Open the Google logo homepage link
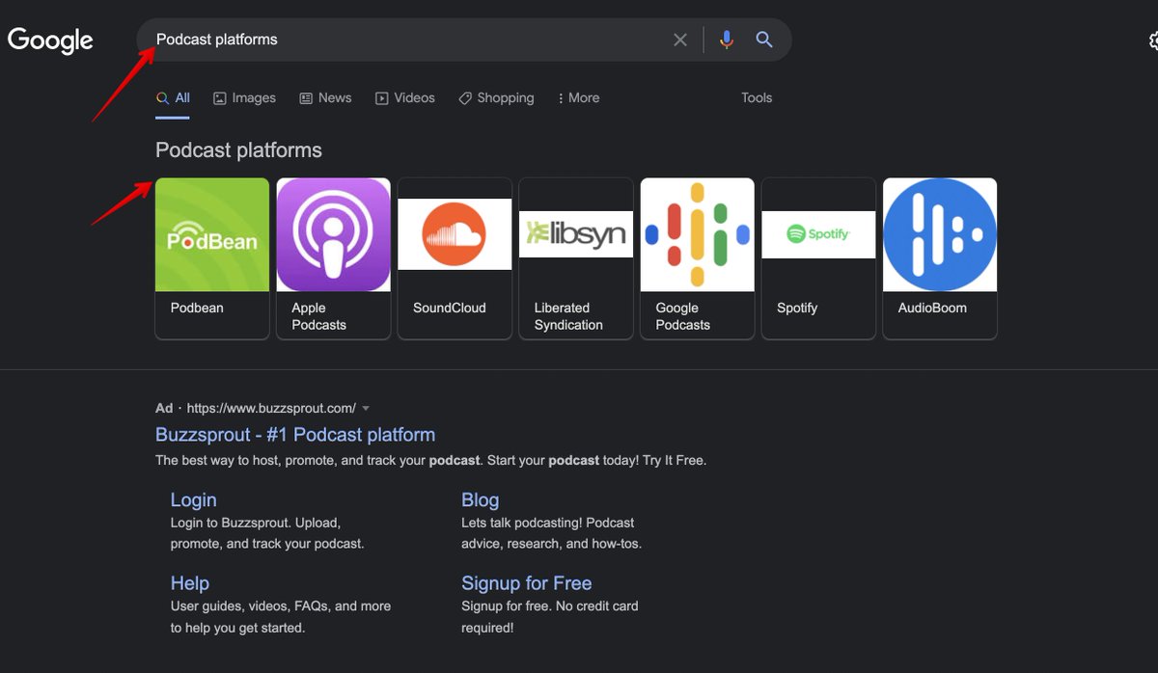This screenshot has height=673, width=1158. tap(50, 40)
